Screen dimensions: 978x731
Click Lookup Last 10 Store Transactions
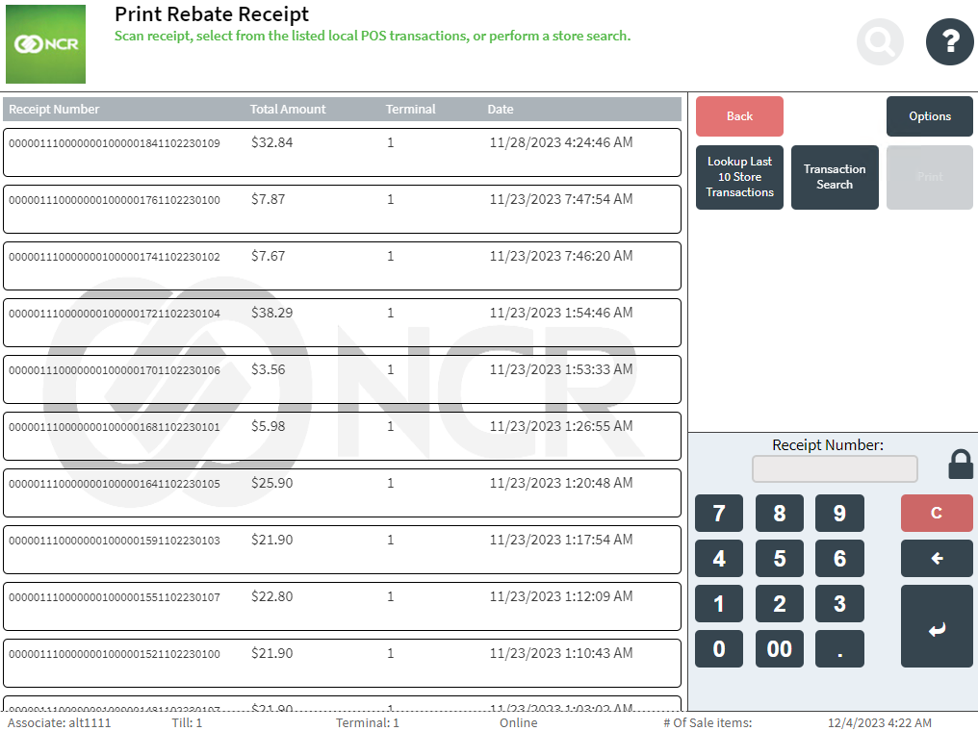(x=738, y=177)
